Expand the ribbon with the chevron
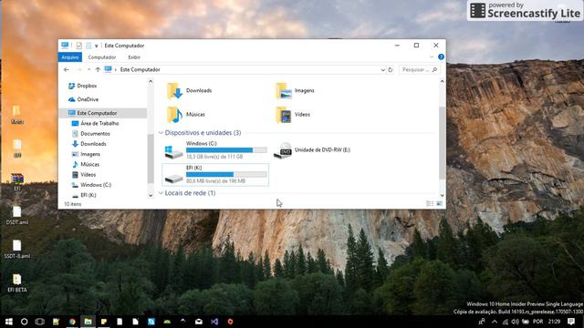Screen dimensions: 584x328 coord(432,57)
